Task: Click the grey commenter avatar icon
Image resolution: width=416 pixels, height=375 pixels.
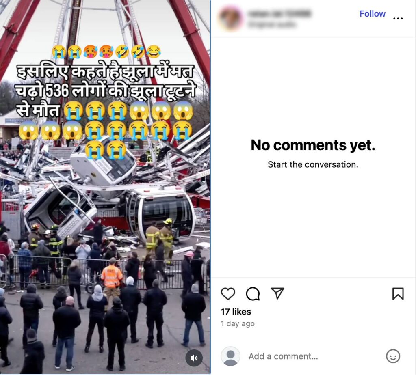Action: 230,356
